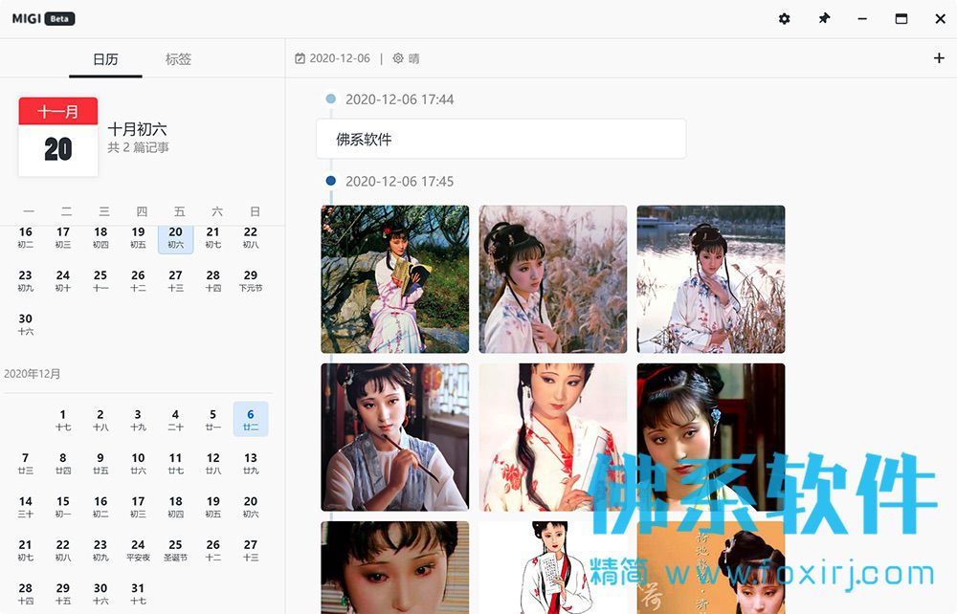This screenshot has height=614, width=957.
Task: Click the 十月初六 lunar date text
Action: (x=137, y=129)
